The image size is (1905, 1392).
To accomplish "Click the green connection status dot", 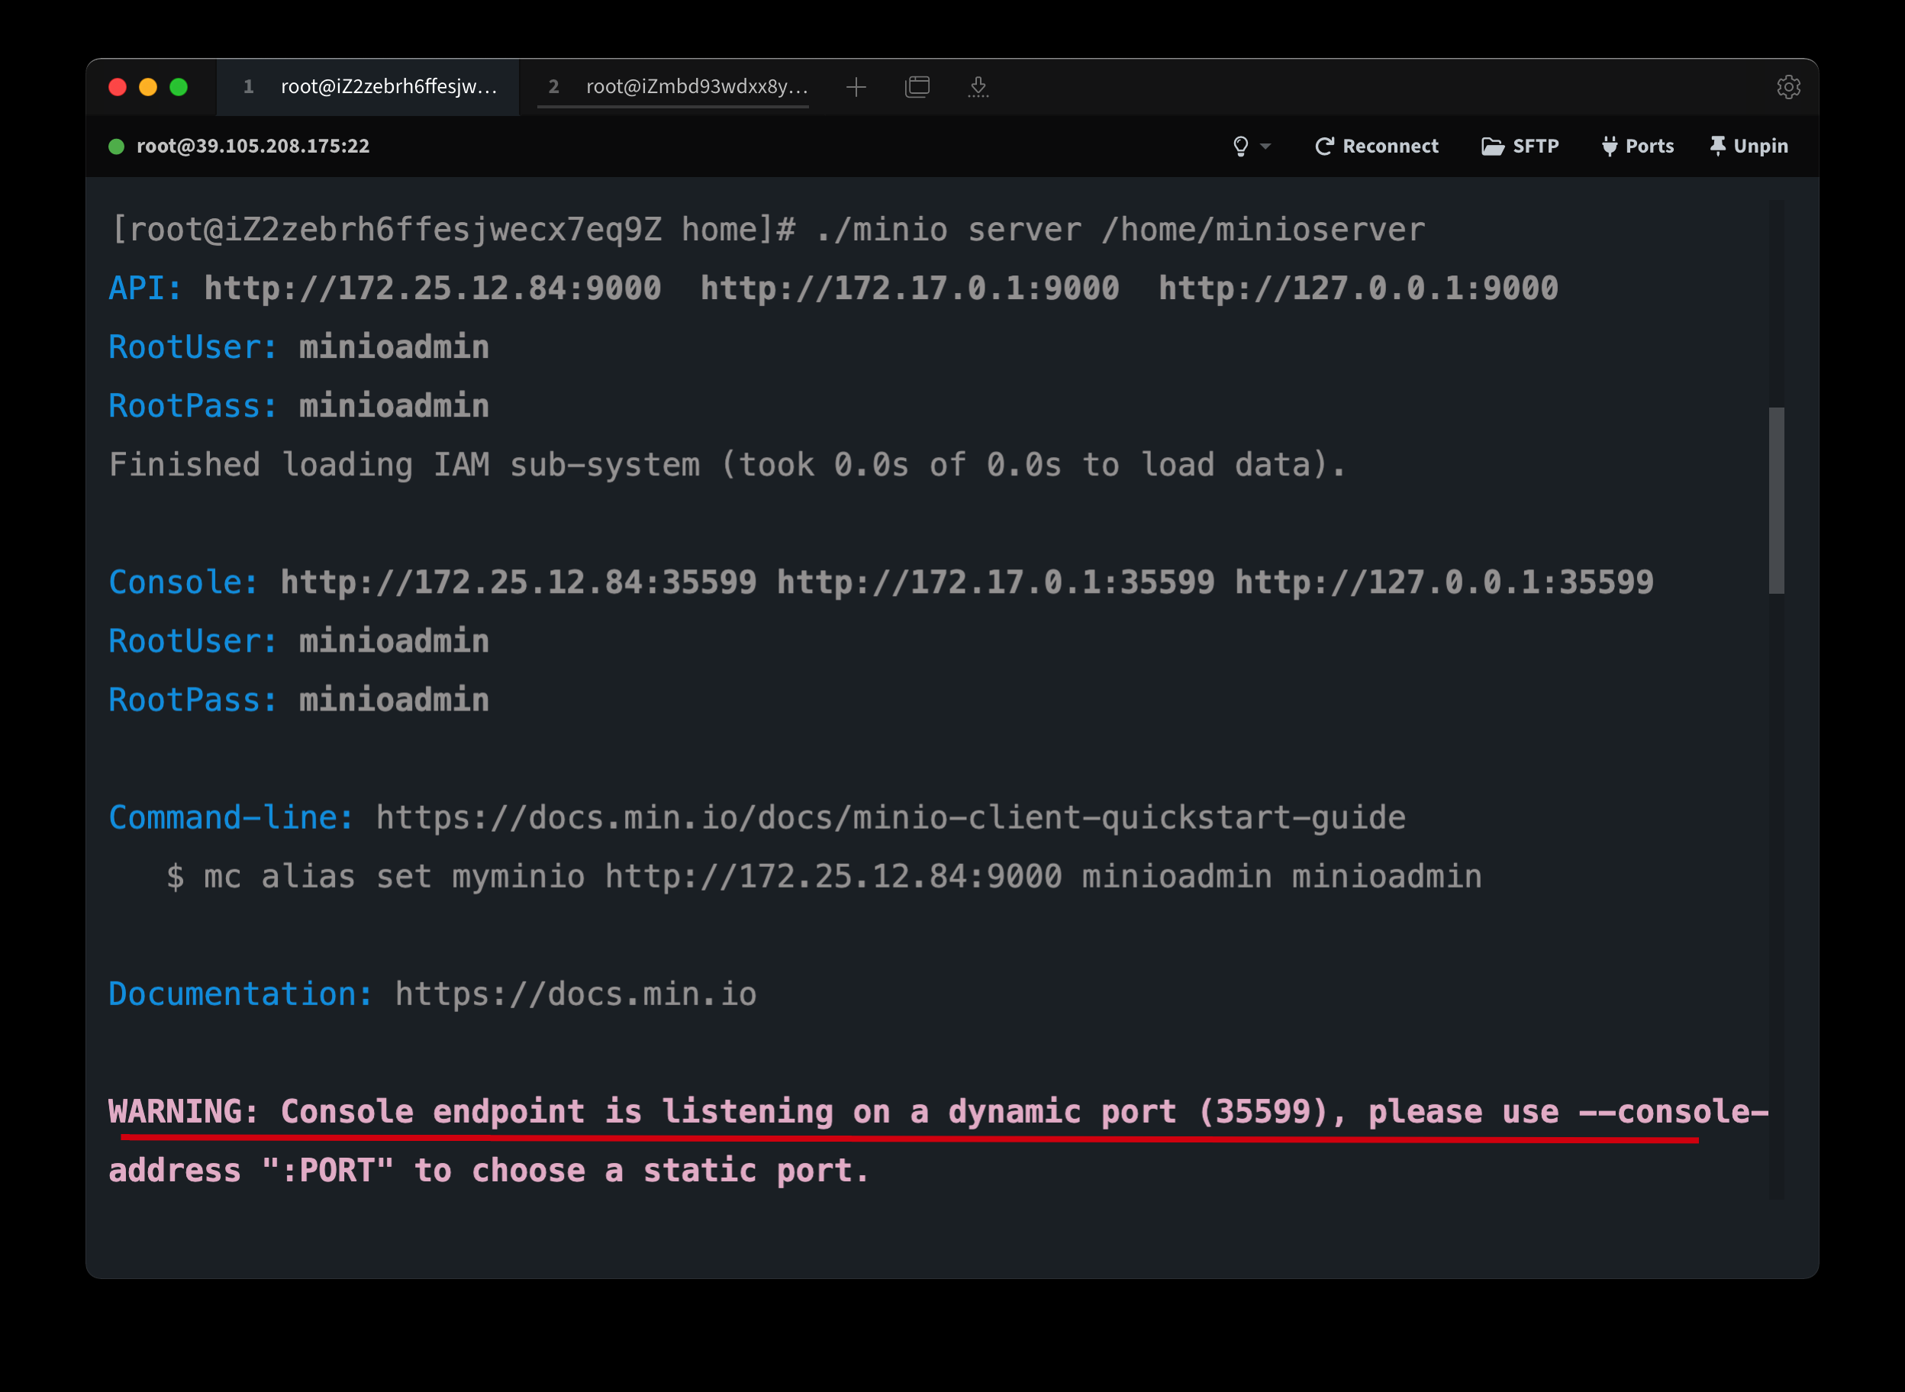I will point(116,147).
